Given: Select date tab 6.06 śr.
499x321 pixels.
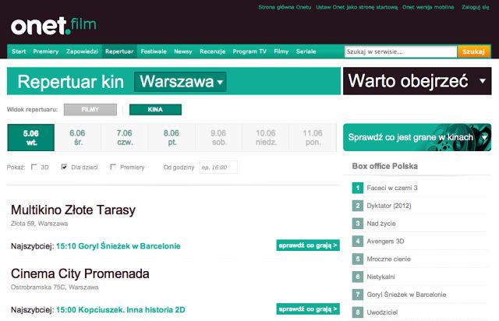Looking at the screenshot, I should point(78,137).
